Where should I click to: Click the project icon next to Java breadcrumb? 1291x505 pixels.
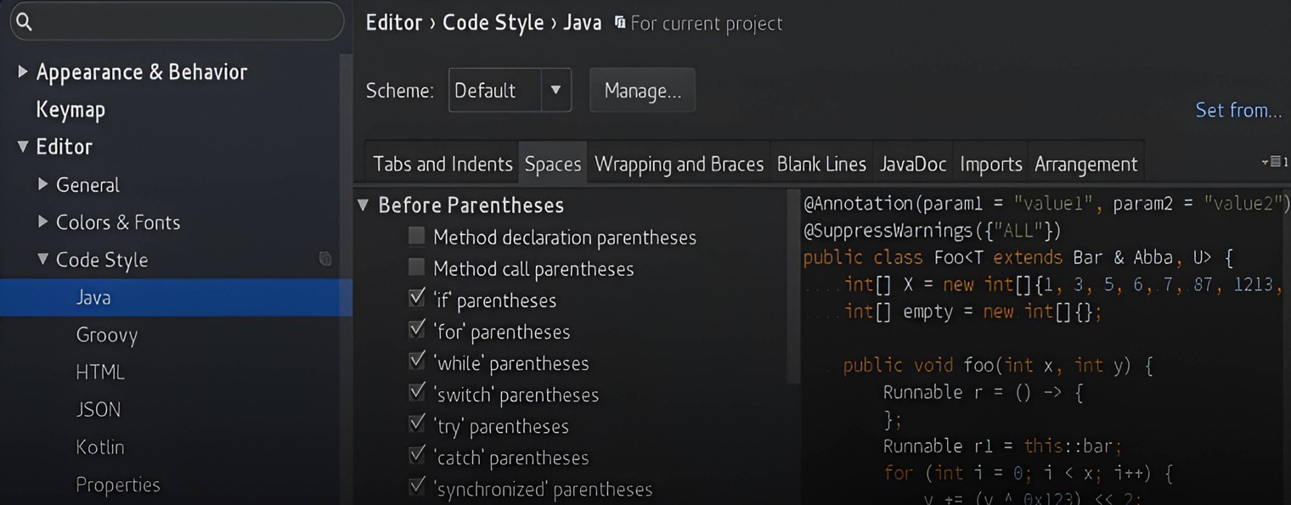(620, 23)
